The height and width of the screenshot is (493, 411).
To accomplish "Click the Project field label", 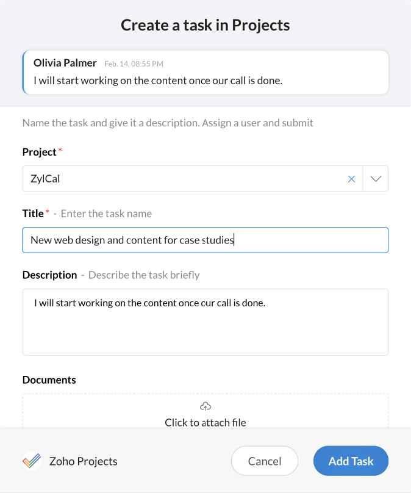I will coord(39,152).
